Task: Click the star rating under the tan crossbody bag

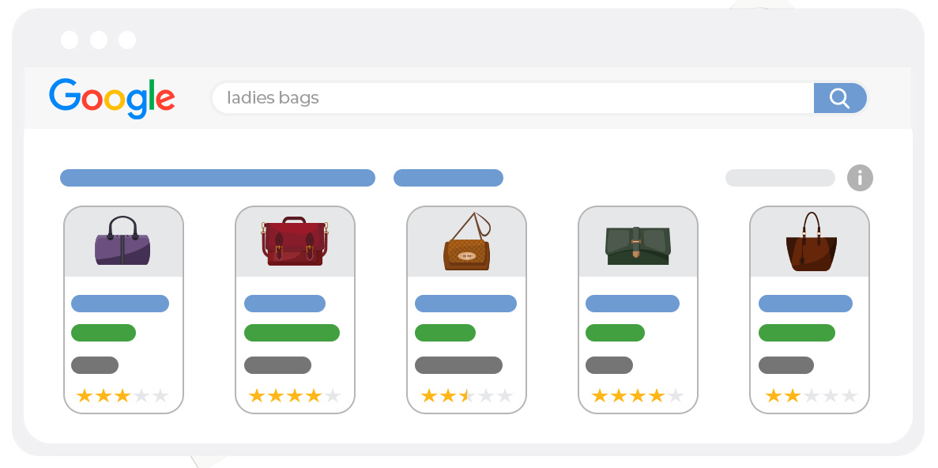Action: [466, 395]
